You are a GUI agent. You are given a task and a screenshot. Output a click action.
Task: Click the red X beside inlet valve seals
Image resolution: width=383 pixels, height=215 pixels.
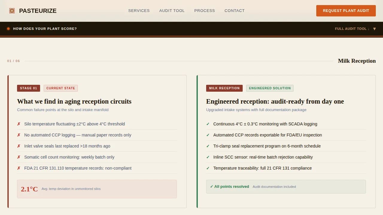click(x=19, y=146)
